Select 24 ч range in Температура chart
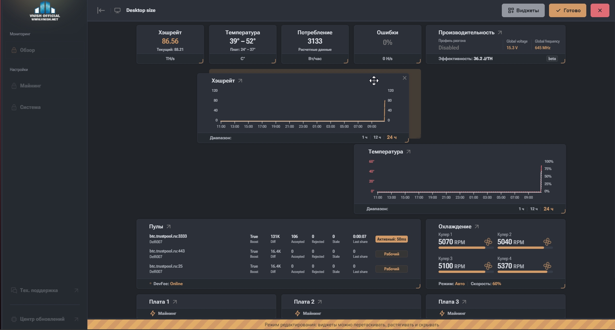The height and width of the screenshot is (330, 615). click(548, 209)
